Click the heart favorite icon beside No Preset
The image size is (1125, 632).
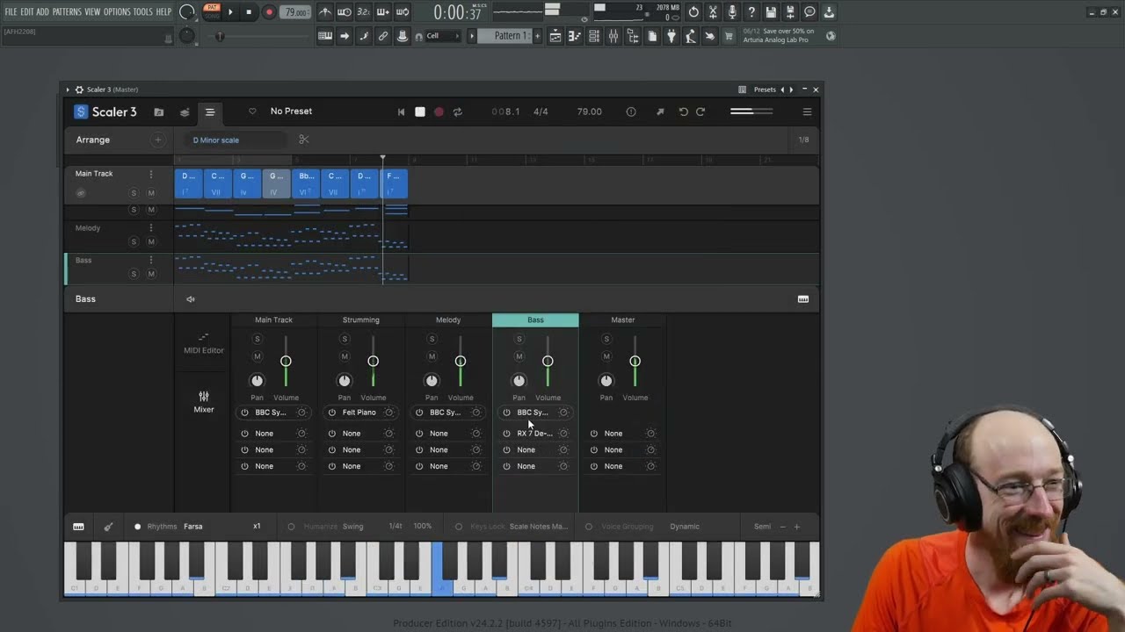(x=252, y=111)
